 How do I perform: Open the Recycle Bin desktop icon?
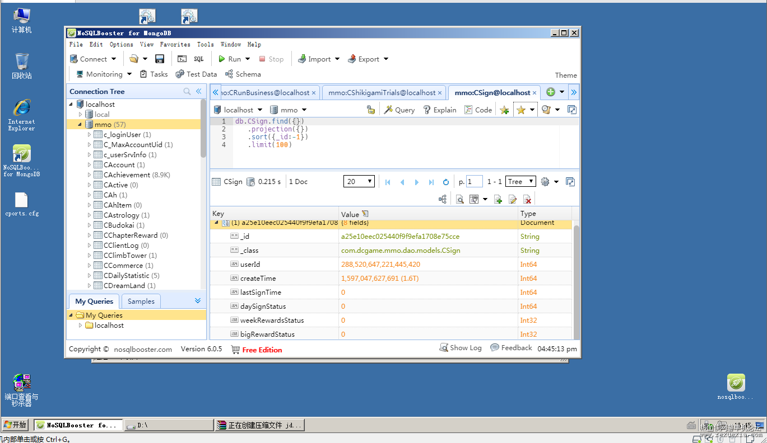click(x=22, y=65)
